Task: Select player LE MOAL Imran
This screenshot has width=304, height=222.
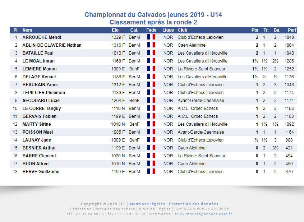Action: [38, 61]
